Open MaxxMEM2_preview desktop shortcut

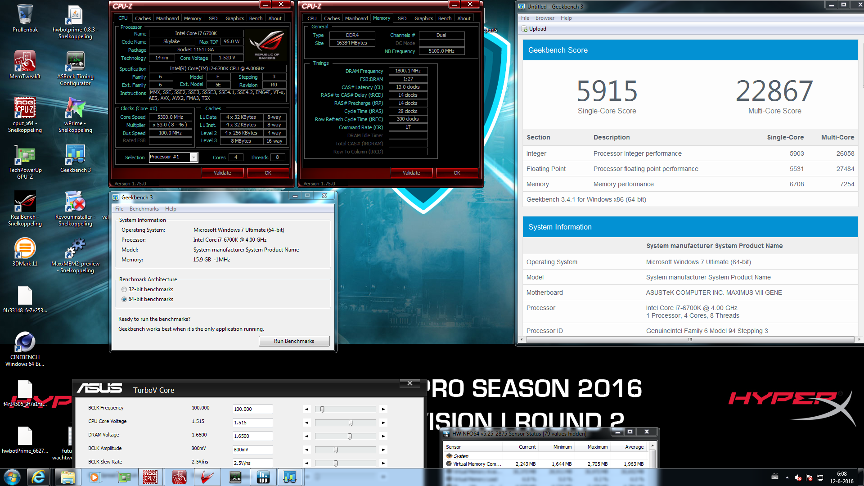[x=75, y=256]
